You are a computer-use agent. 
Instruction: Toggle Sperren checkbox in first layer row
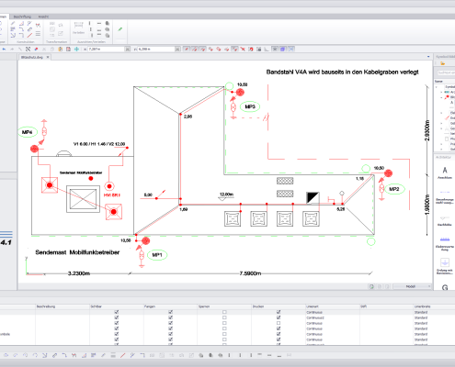[x=224, y=312]
